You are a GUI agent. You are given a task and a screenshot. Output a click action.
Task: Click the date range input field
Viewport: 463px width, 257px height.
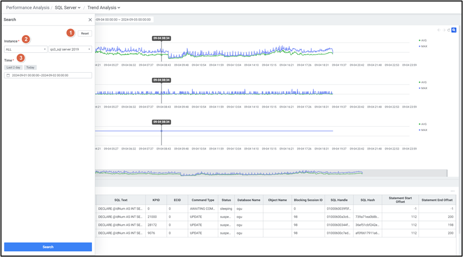[x=48, y=75]
